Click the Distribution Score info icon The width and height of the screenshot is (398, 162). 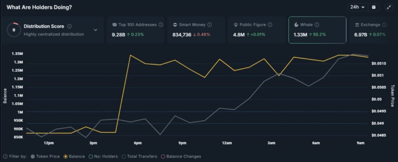69,26
